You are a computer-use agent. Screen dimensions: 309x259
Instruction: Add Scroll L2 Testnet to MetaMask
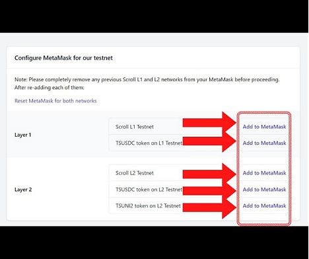coord(264,173)
